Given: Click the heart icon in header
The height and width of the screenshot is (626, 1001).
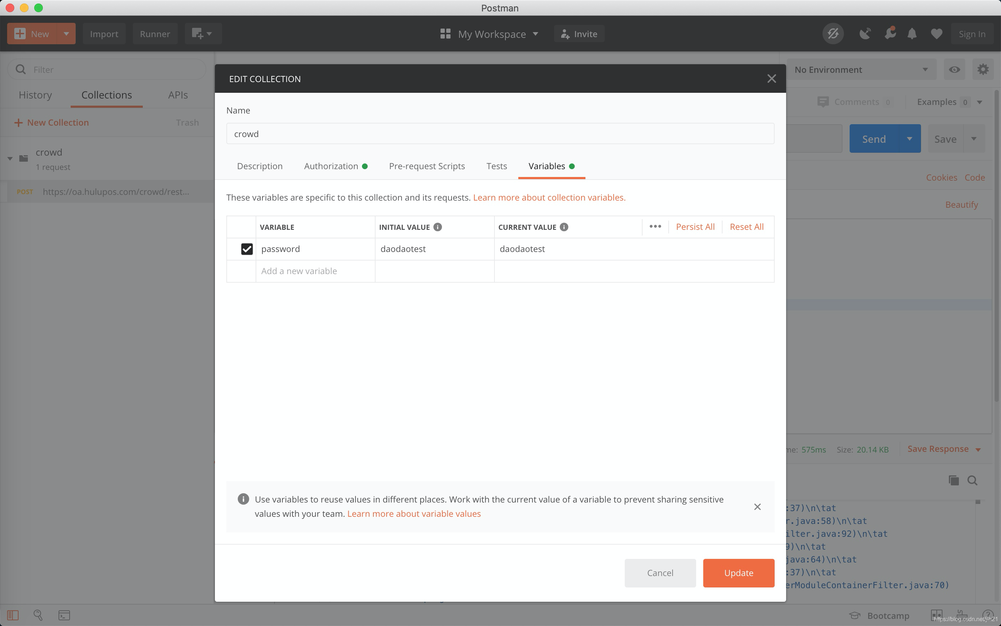Looking at the screenshot, I should (x=936, y=34).
